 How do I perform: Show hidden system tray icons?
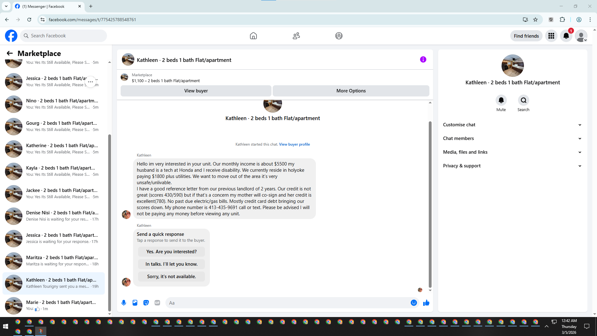tap(547, 326)
